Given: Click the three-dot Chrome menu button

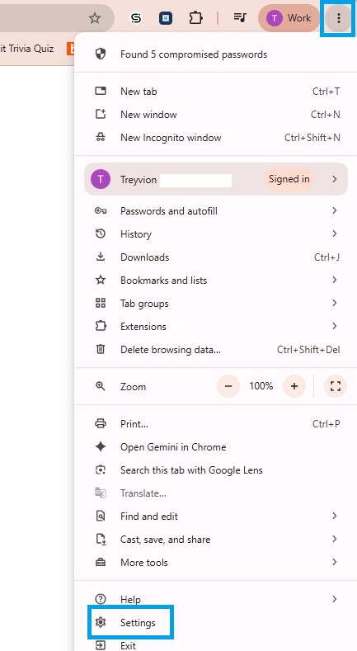Looking at the screenshot, I should coord(339,18).
